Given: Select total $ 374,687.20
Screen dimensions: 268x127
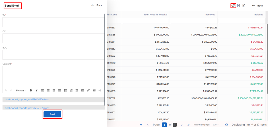Looking at the screenshot, I should (x=163, y=112).
